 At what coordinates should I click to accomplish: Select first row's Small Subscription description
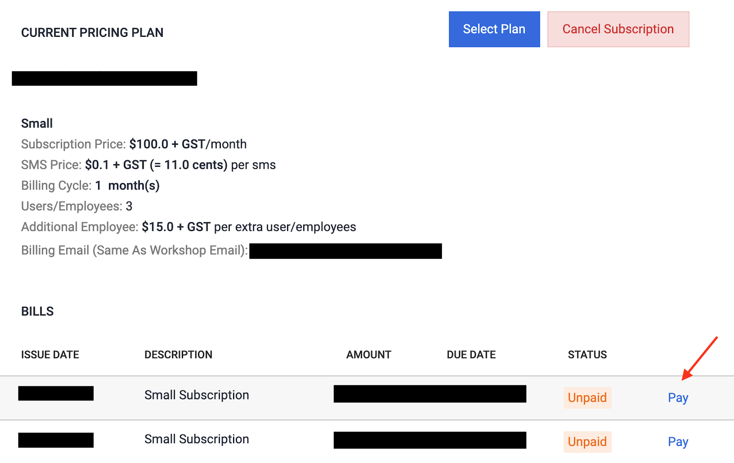coord(196,395)
